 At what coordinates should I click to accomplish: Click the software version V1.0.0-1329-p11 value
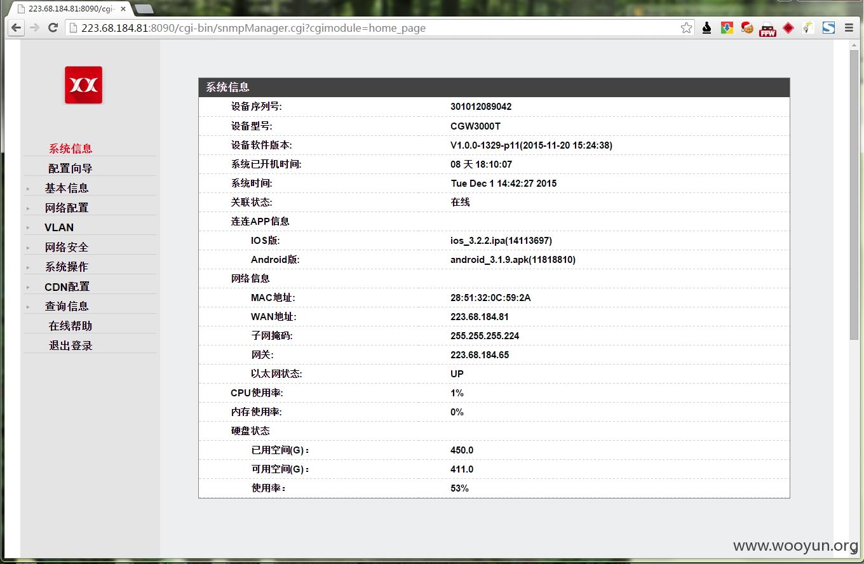pyautogui.click(x=531, y=145)
